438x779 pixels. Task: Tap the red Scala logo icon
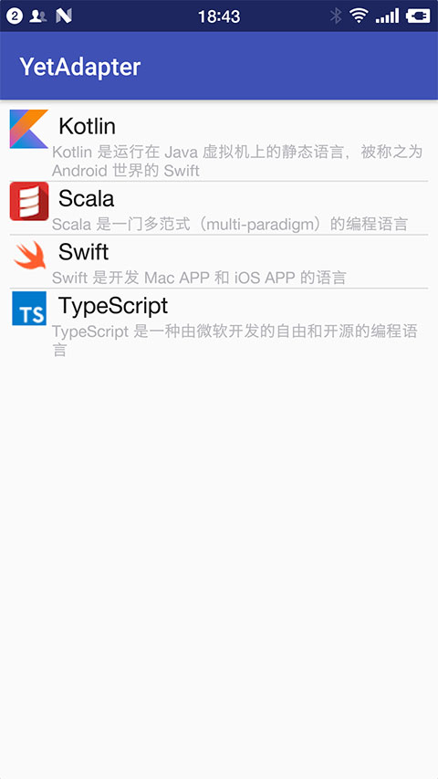point(29,201)
